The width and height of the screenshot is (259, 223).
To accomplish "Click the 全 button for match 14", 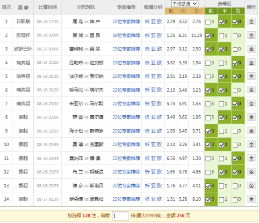I will (251, 199).
